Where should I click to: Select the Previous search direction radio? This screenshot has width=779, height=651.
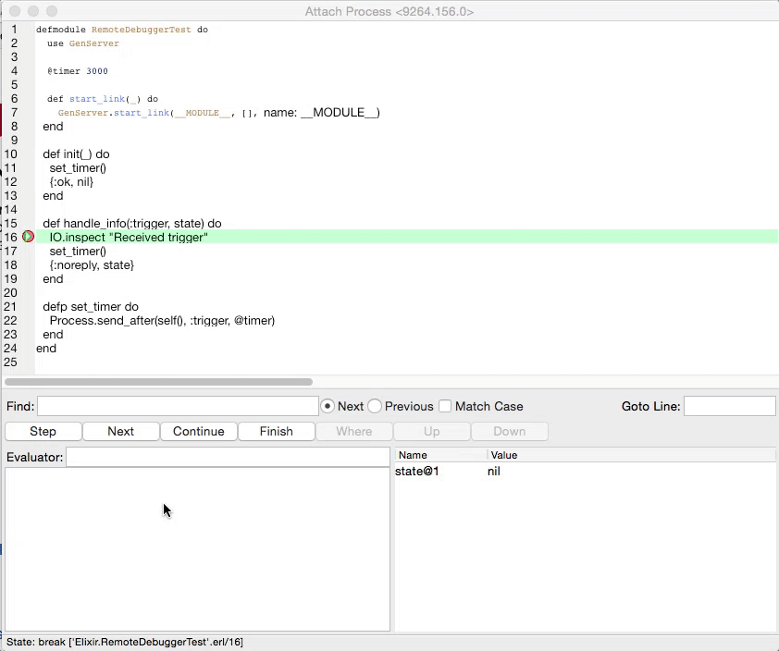[x=375, y=406]
